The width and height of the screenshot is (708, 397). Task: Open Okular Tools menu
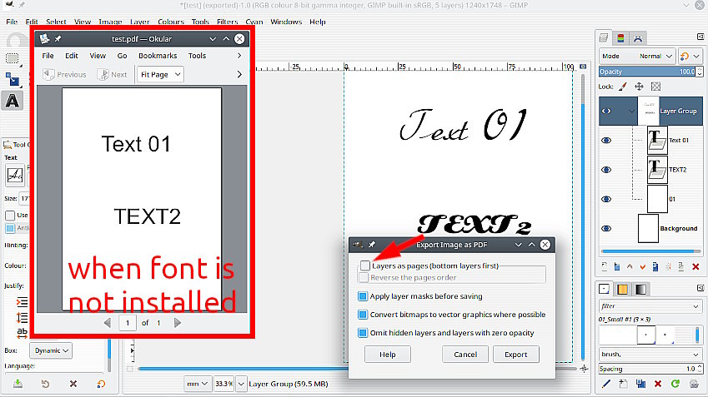pos(197,56)
